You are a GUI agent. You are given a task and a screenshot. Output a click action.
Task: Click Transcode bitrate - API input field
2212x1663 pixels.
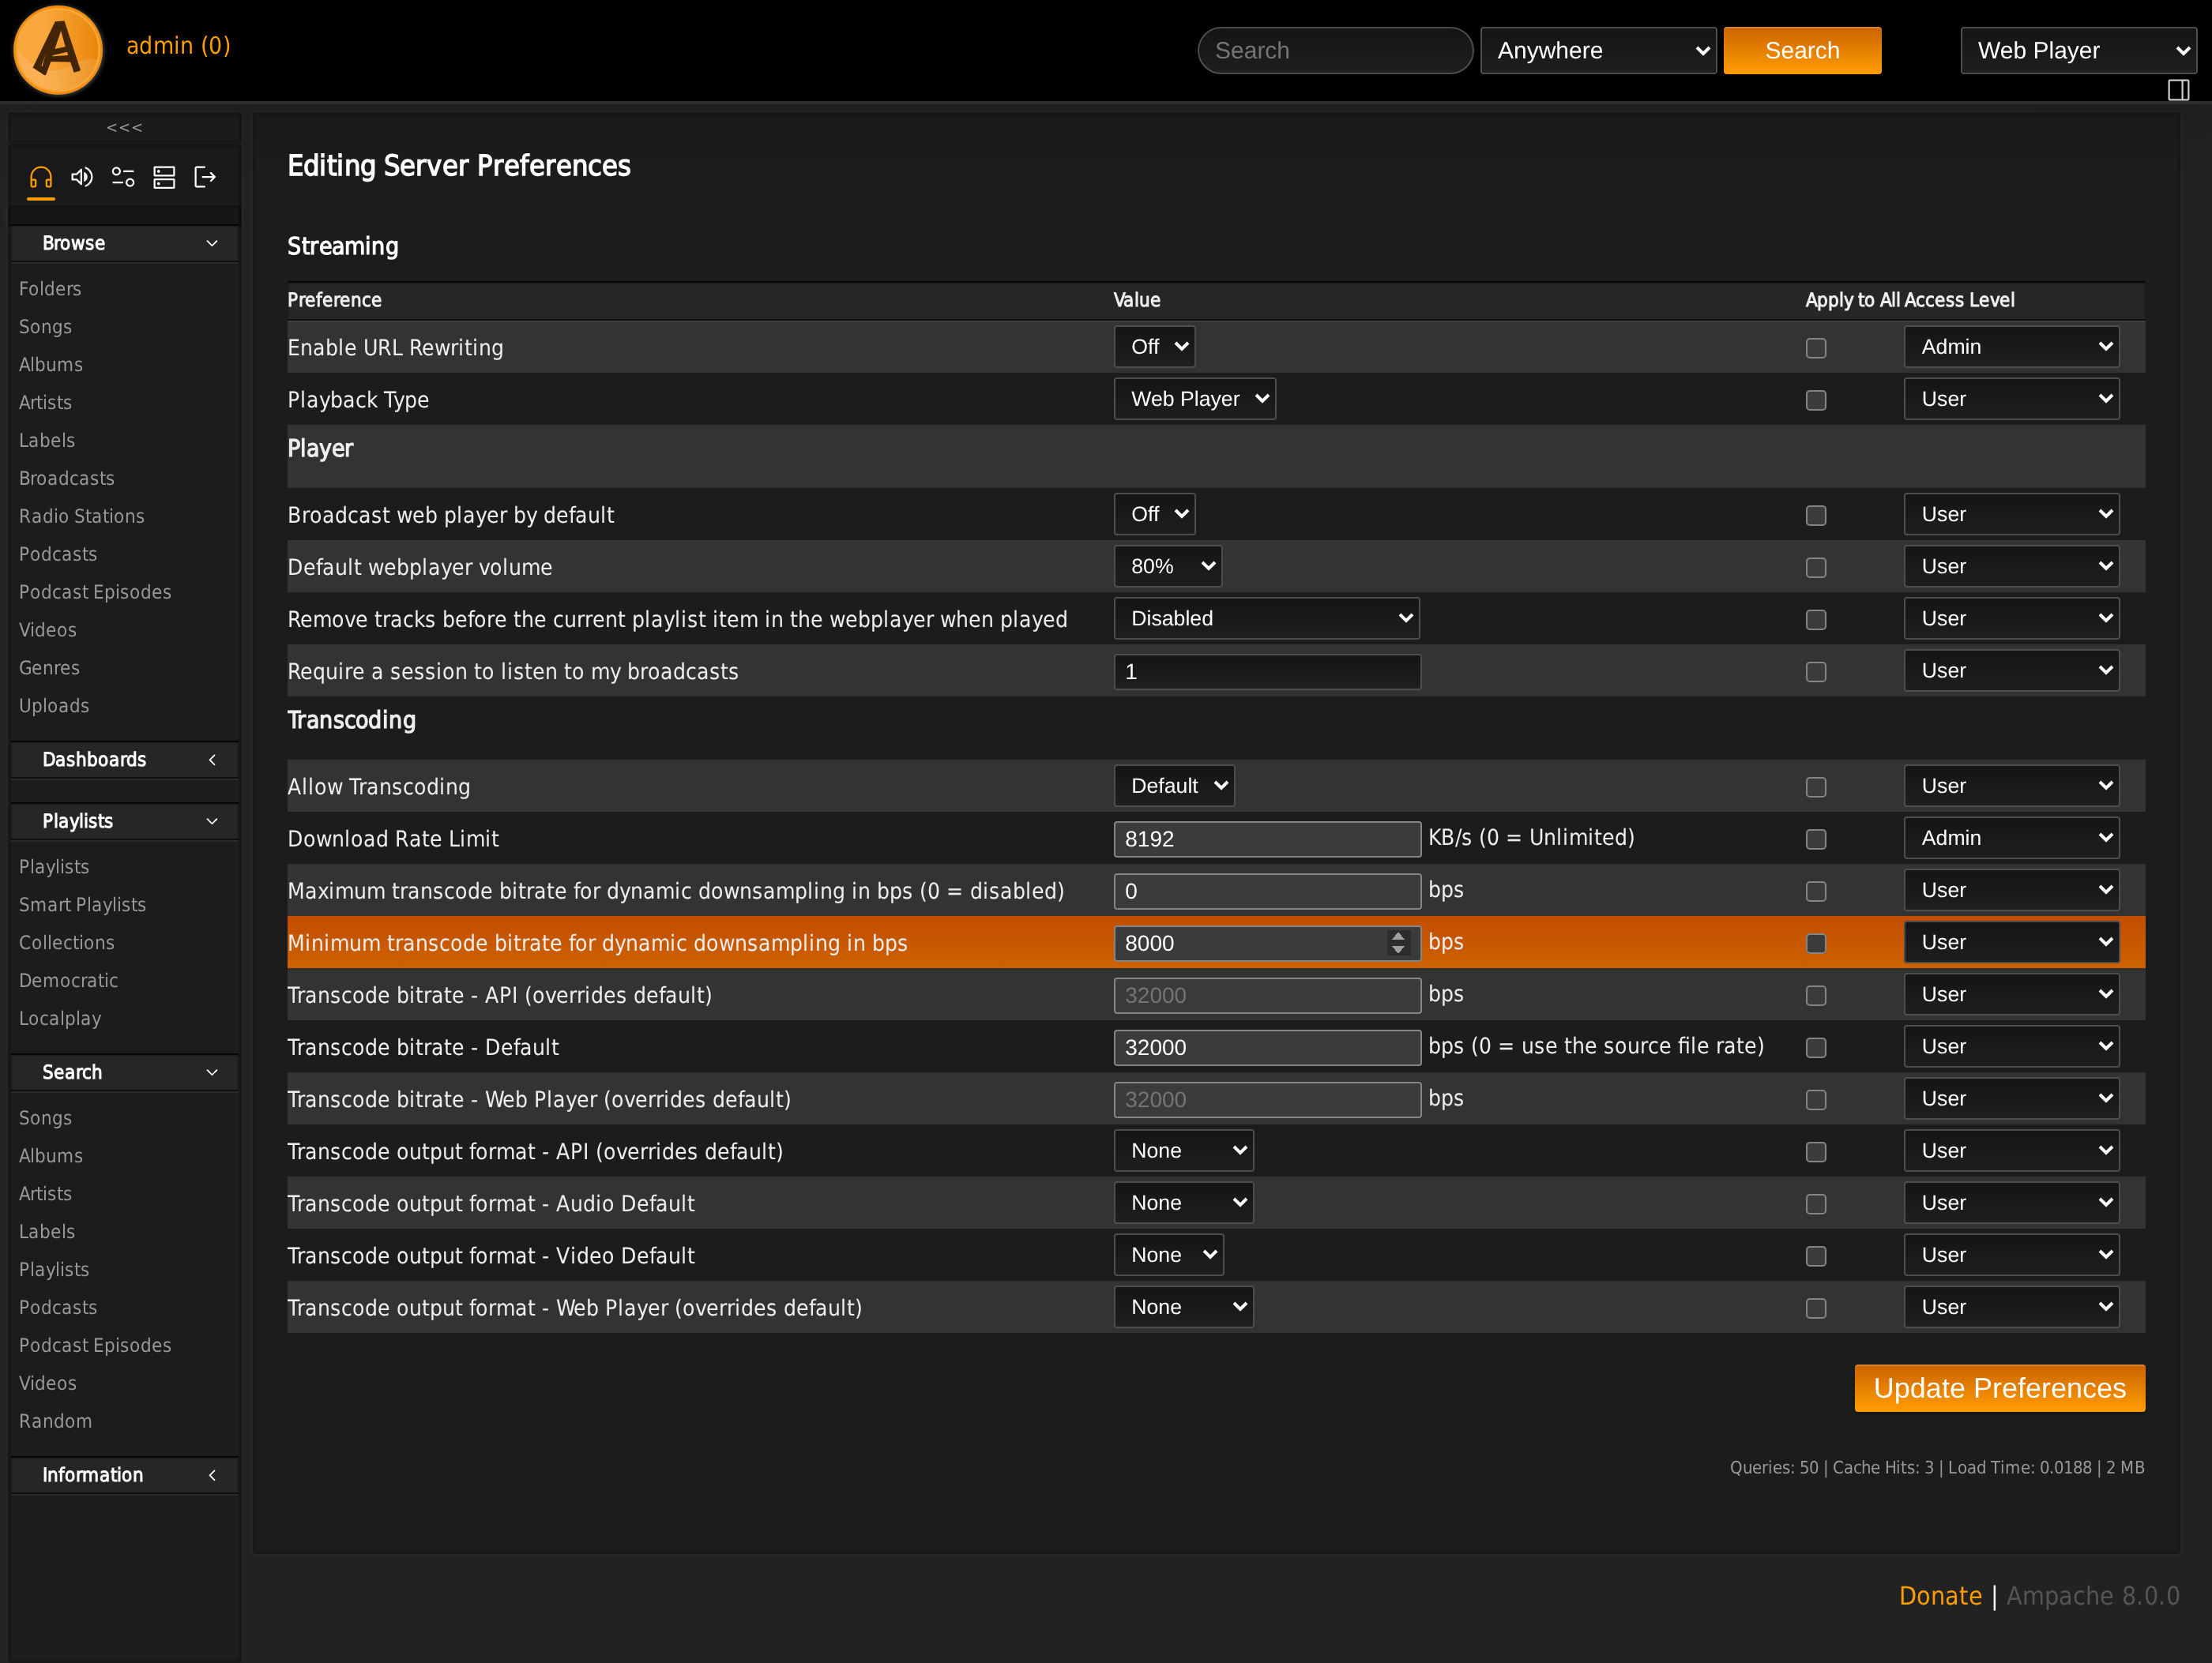(x=1267, y=996)
